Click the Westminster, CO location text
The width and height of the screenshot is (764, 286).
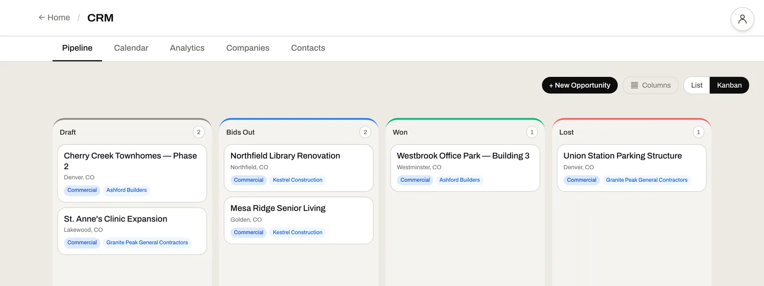coord(419,167)
